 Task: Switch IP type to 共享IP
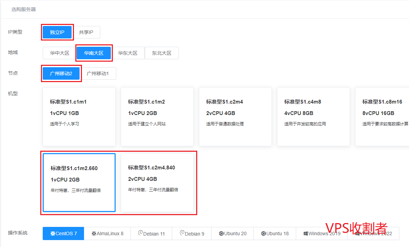pos(86,32)
